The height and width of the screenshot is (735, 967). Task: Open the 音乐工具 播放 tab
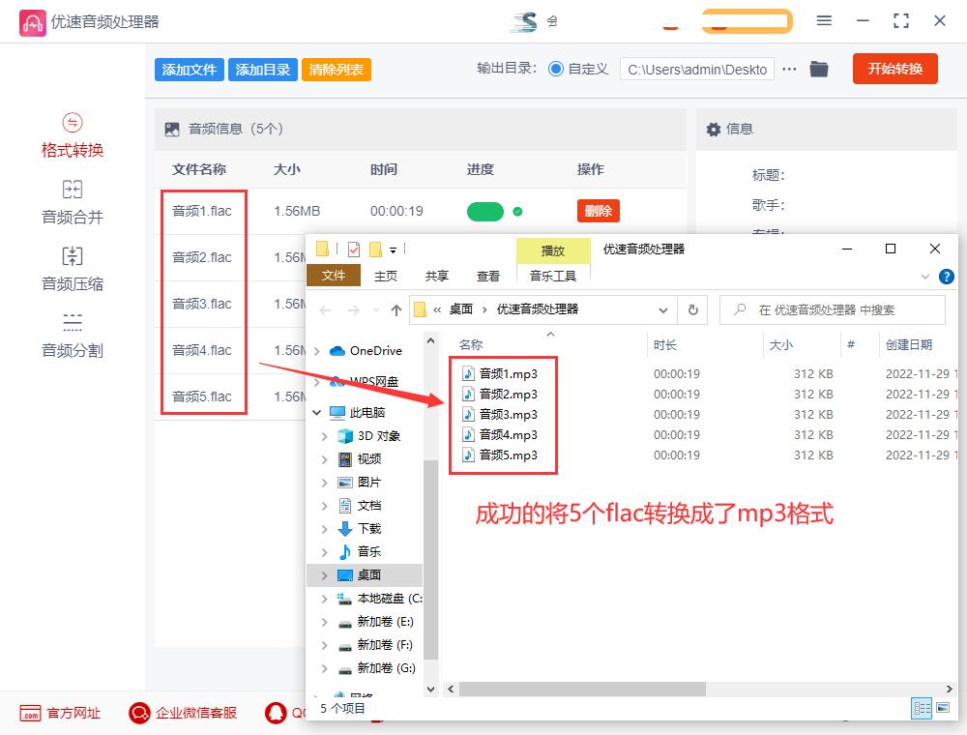click(x=553, y=250)
